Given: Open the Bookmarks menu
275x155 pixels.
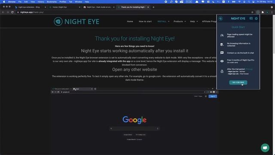Looking at the screenshot, I should (52, 2).
